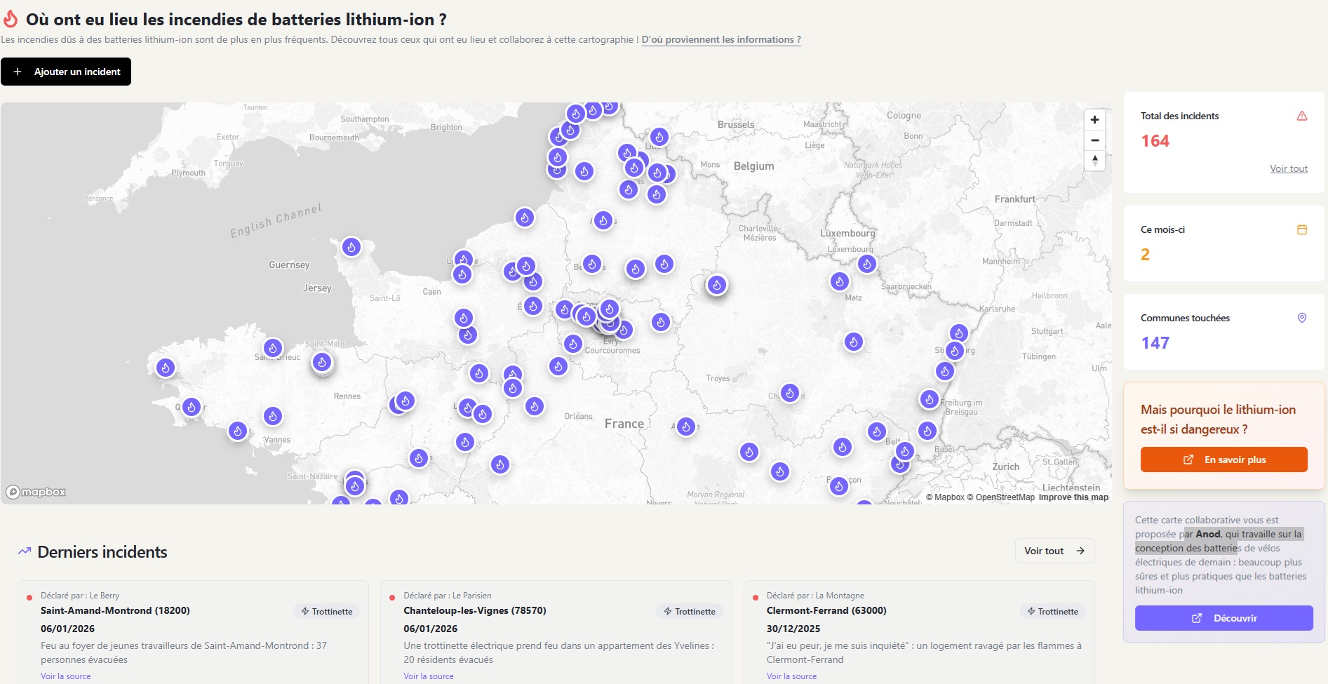This screenshot has width=1328, height=684.
Task: Click the Trottinette badge on the Saint-Amand-Montrond card
Action: tap(327, 611)
